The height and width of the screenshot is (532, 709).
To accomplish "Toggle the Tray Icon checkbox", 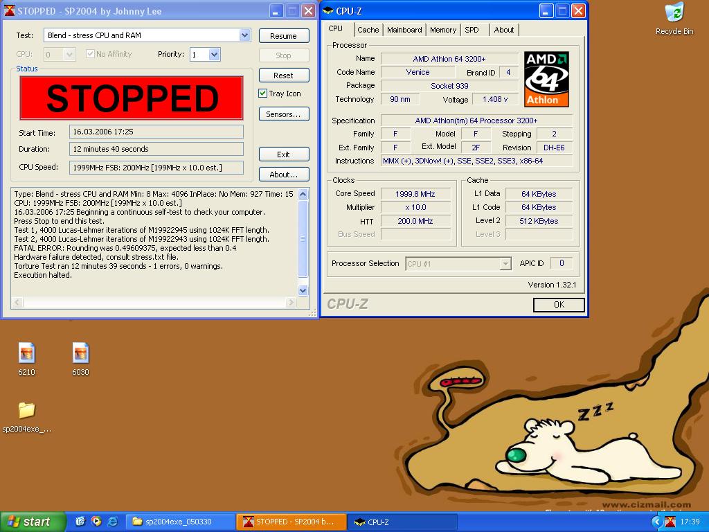I will click(x=262, y=94).
